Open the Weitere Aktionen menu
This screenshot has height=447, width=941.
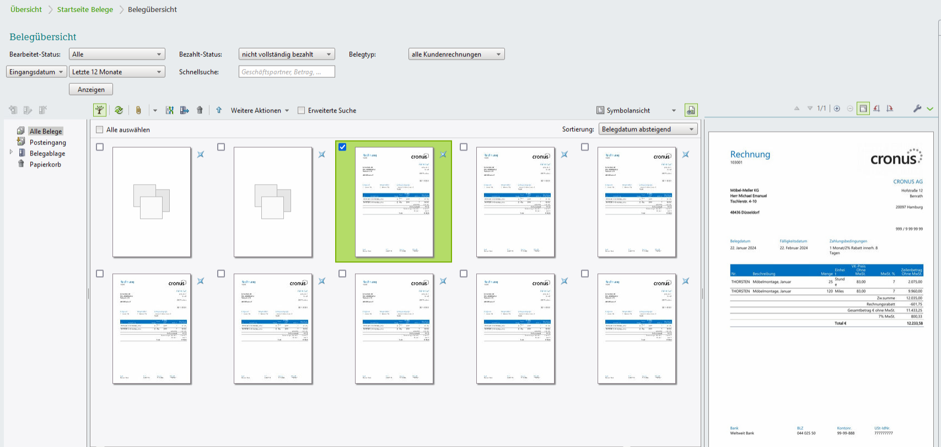click(260, 110)
